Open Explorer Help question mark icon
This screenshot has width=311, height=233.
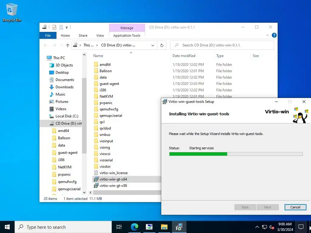274,35
